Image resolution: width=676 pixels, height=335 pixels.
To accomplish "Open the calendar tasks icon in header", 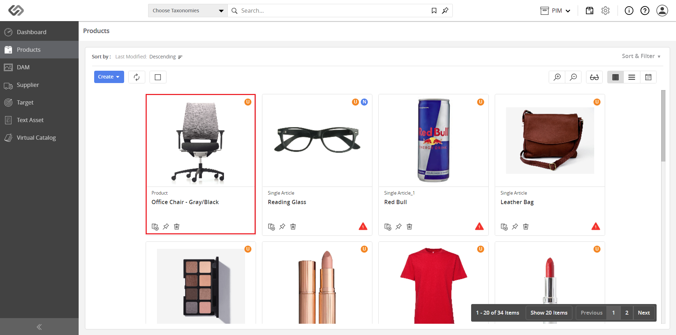I will click(590, 11).
